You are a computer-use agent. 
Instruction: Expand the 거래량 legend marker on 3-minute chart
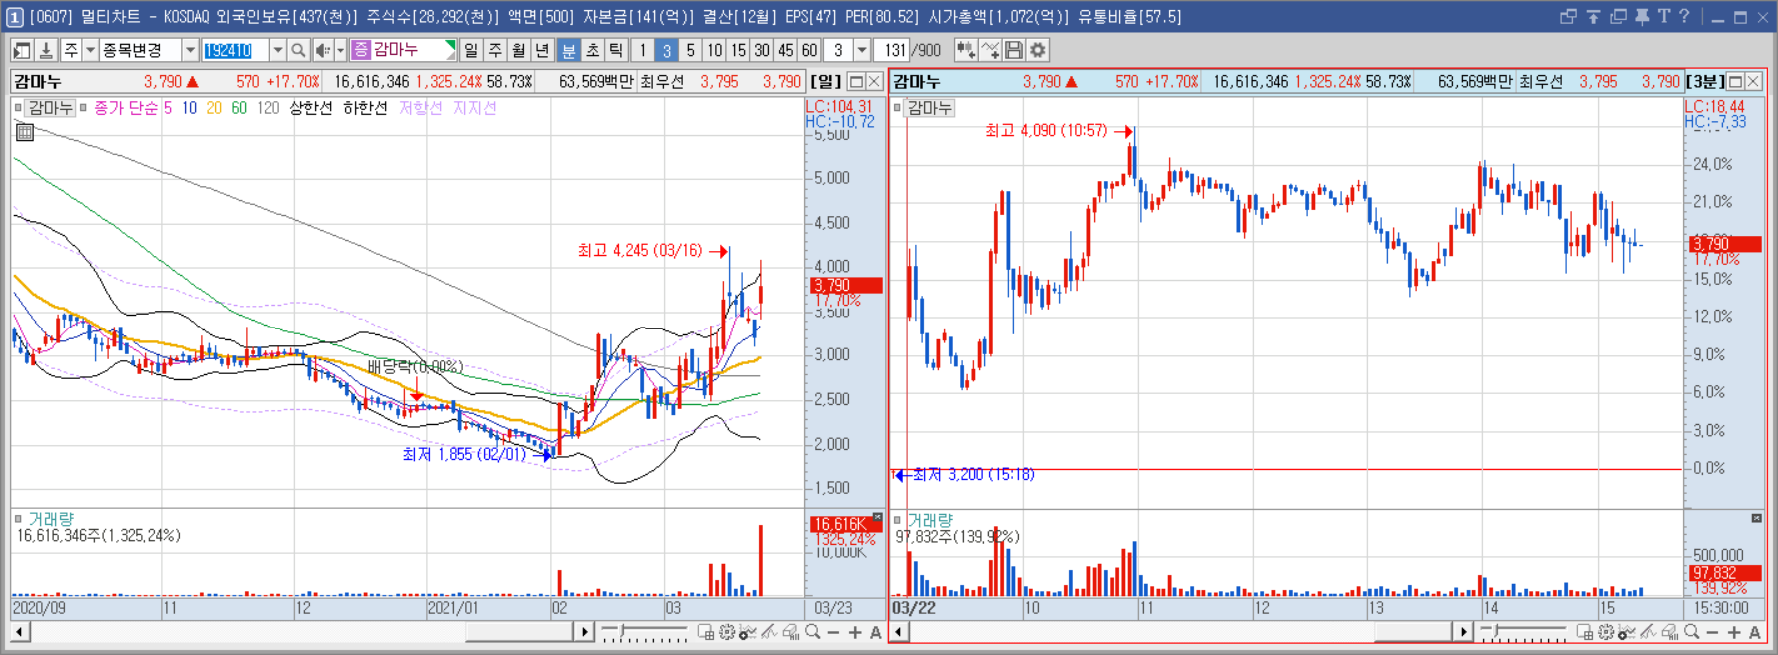[x=897, y=520]
